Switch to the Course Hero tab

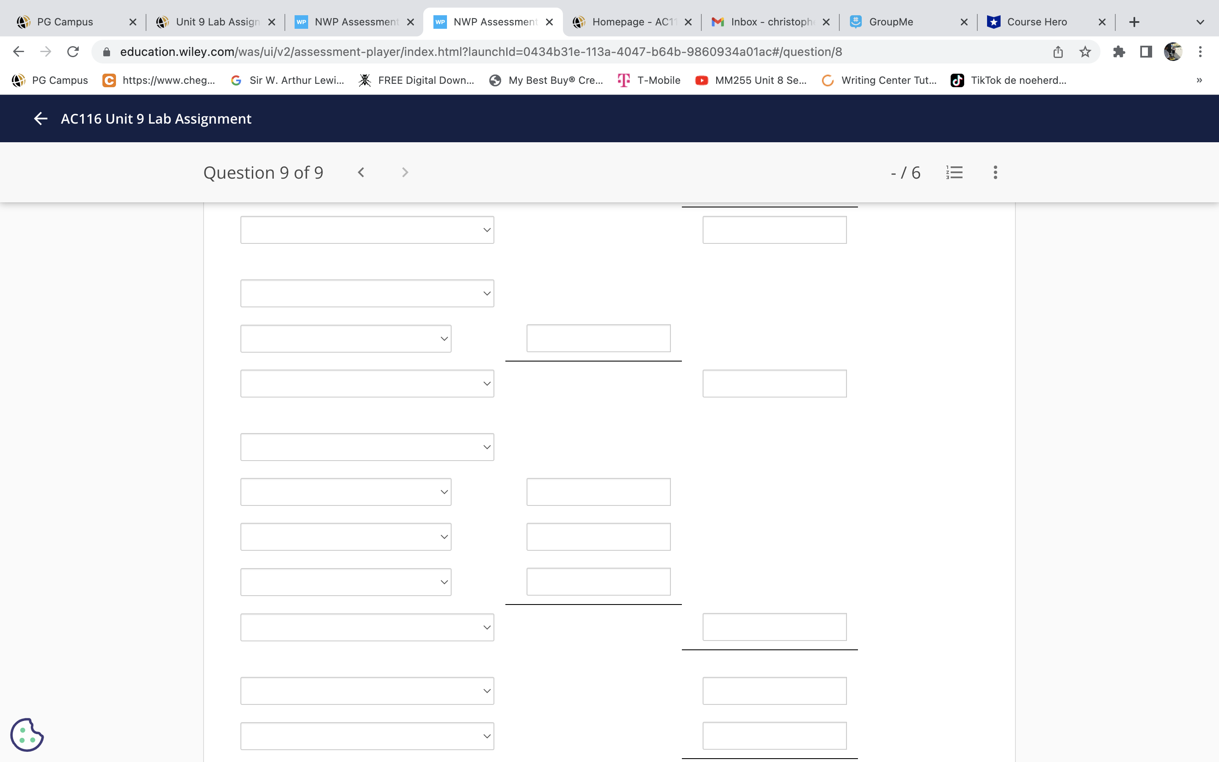point(1037,22)
